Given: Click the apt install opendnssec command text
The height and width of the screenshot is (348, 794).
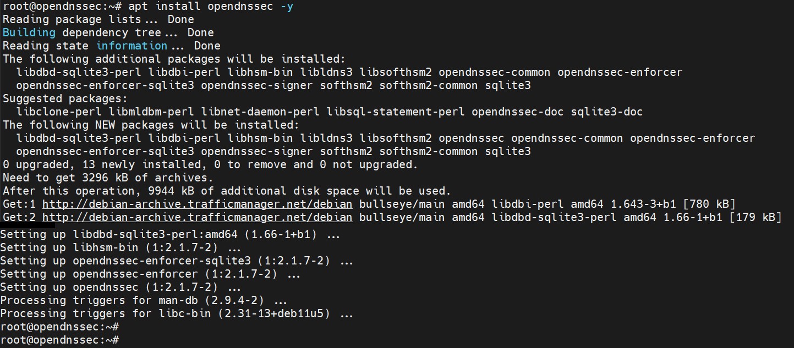Looking at the screenshot, I should pyautogui.click(x=210, y=7).
